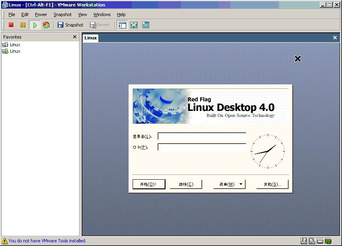Viewport: 342px width, 246px height.
Task: Select the Linux tab of the VM view
Action: click(x=90, y=38)
